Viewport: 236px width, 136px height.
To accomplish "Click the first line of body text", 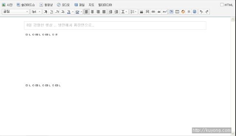I will [x=42, y=35].
